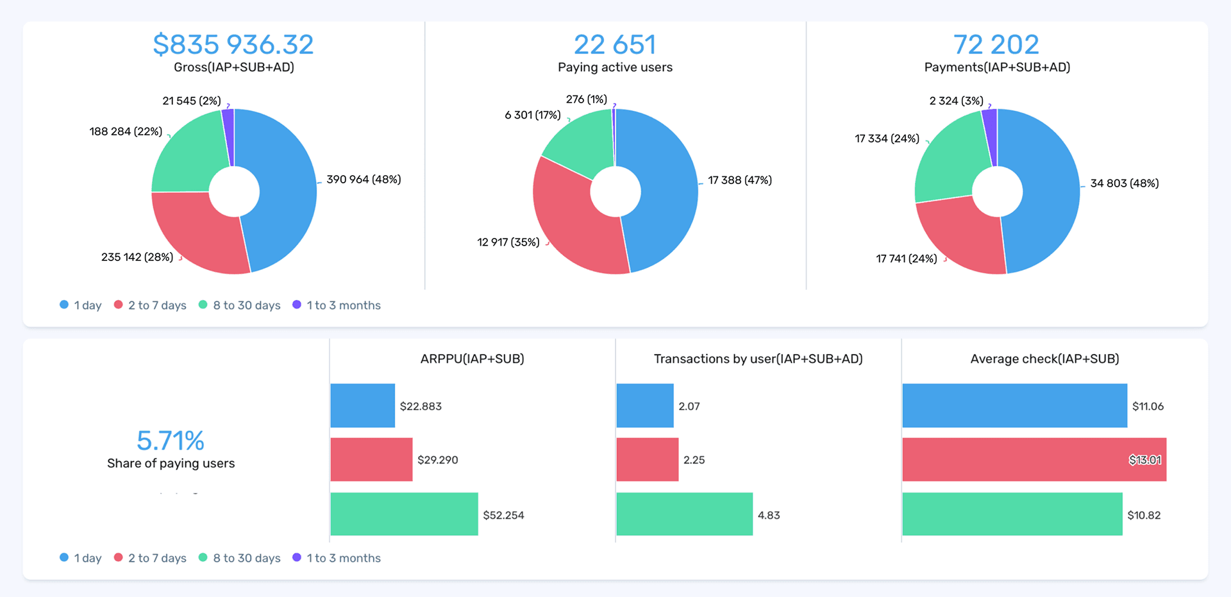The width and height of the screenshot is (1231, 597).
Task: Click the "72 202" Payments metric
Action: 996,44
